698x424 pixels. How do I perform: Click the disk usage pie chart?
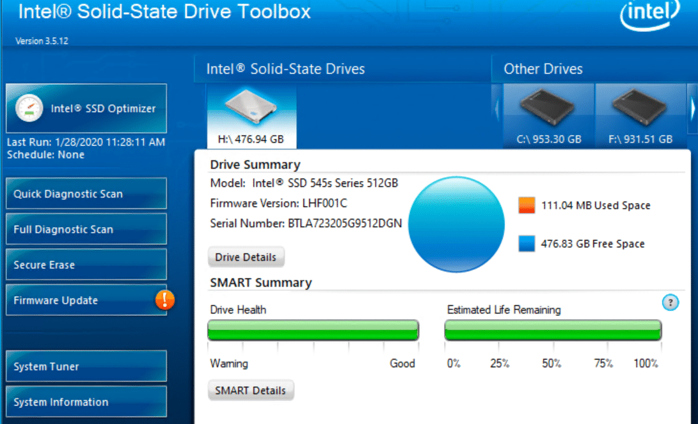click(456, 224)
